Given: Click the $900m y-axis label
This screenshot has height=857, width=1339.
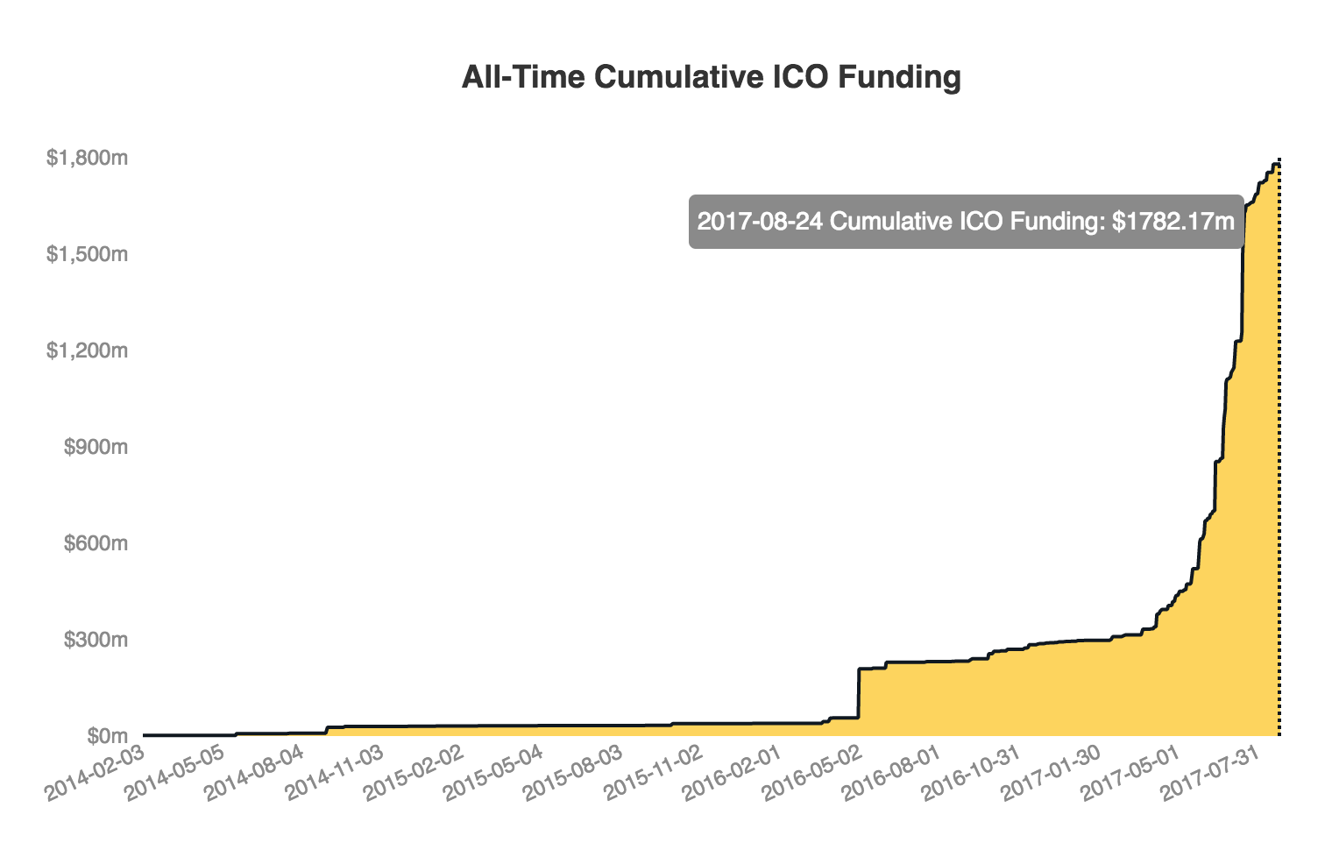Looking at the screenshot, I should [96, 448].
